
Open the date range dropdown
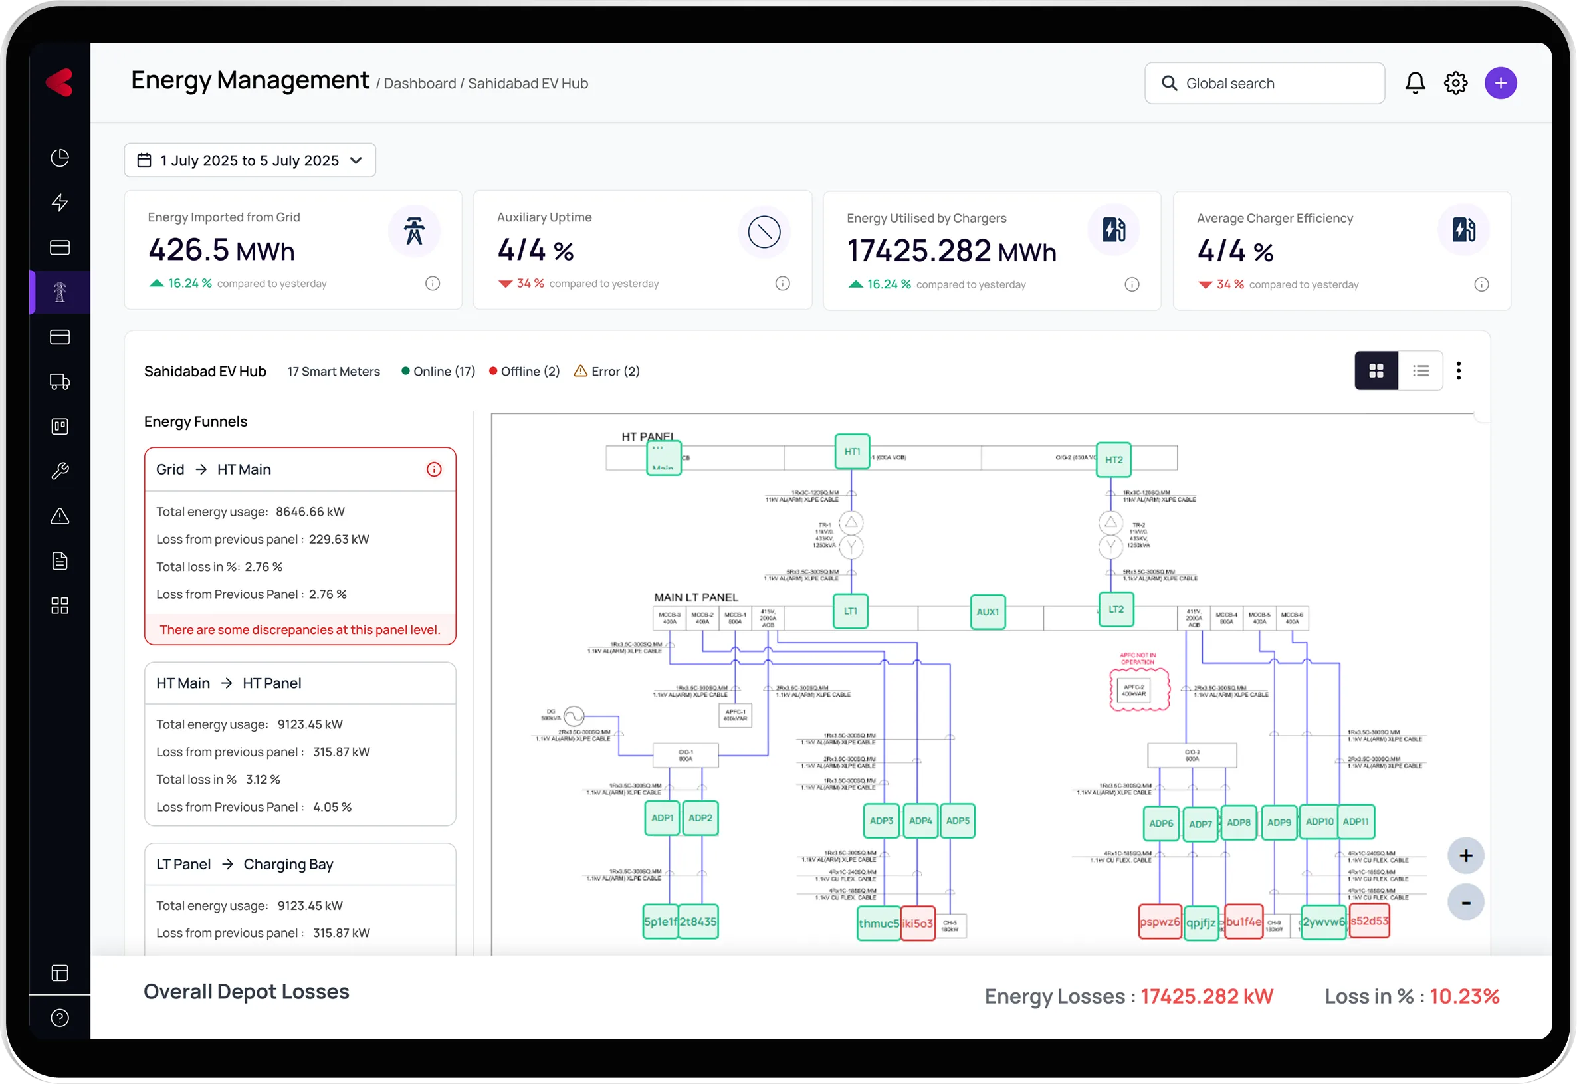click(x=250, y=160)
